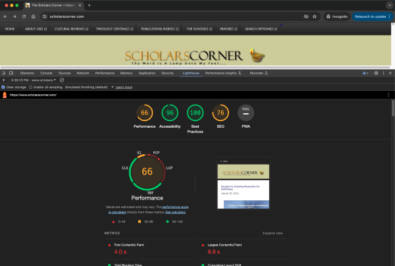Open DevTools settings gear icon
The width and height of the screenshot is (395, 266).
pos(376,73)
